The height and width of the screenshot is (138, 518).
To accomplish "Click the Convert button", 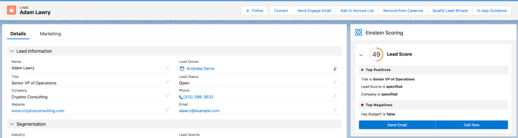I will (x=281, y=10).
